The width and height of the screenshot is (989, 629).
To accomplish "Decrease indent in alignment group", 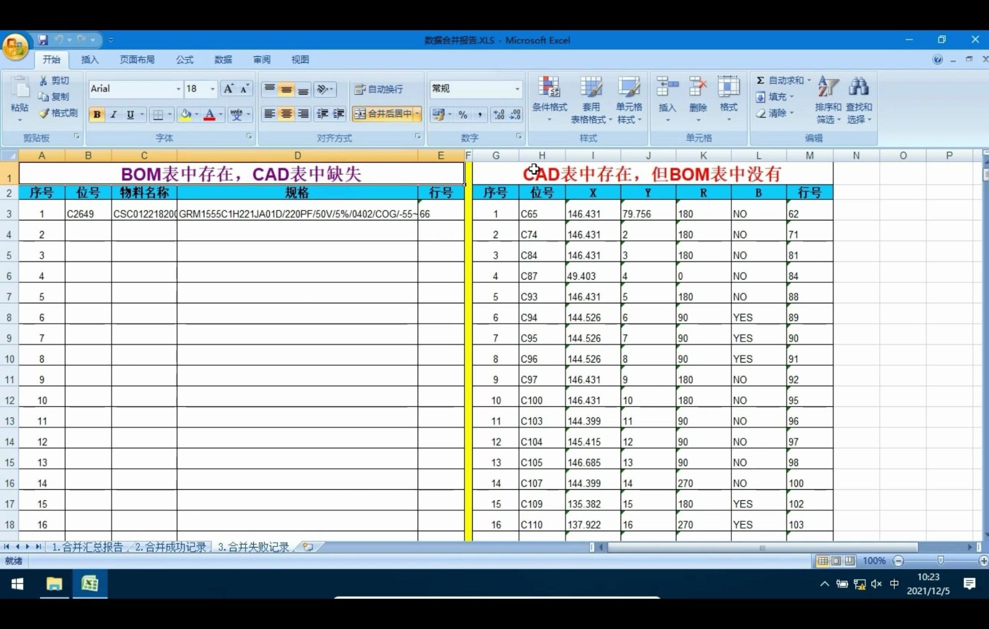I will (x=322, y=114).
